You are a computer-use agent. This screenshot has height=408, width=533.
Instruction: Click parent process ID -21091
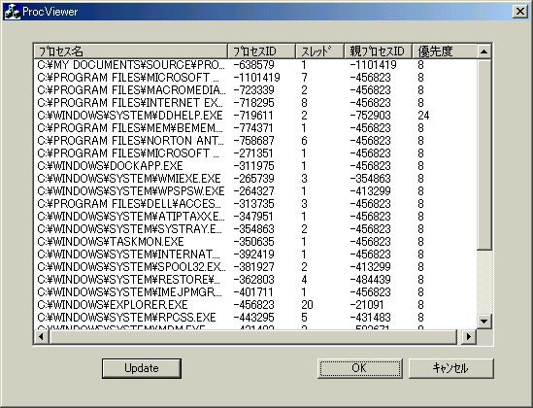click(367, 305)
